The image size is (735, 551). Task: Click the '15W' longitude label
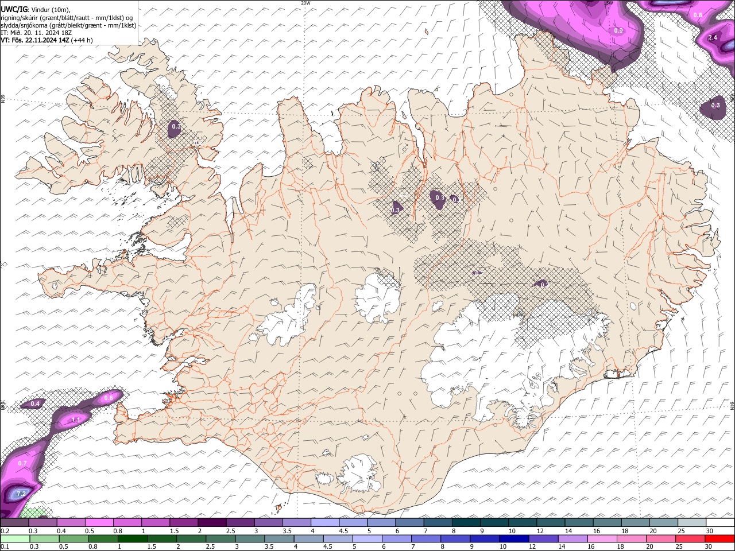609,3
